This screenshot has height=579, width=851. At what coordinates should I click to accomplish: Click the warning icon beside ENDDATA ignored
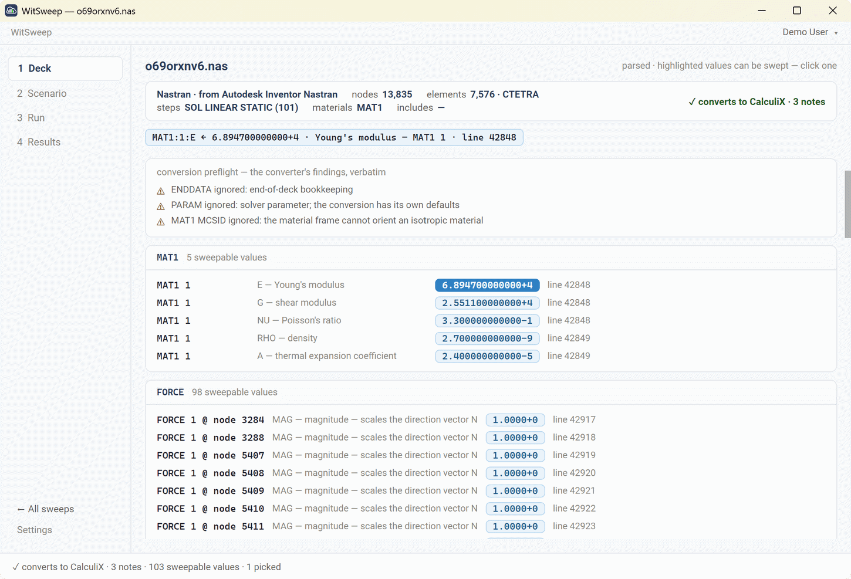tap(161, 191)
